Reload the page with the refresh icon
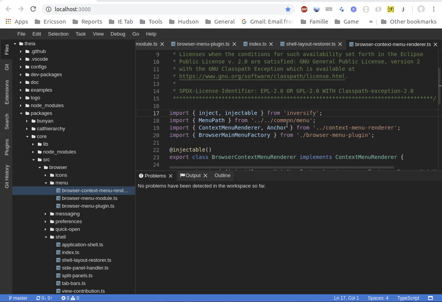442x302 pixels. pyautogui.click(x=33, y=9)
